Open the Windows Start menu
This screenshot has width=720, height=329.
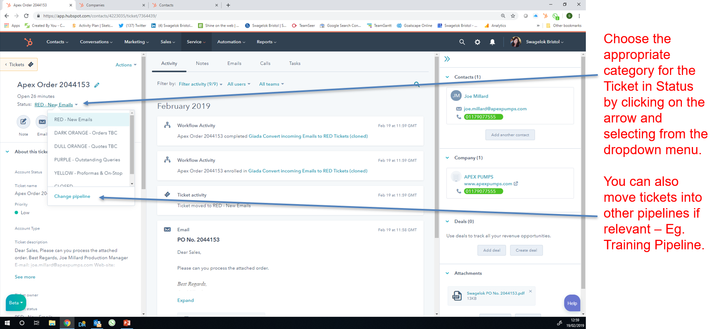click(x=7, y=323)
